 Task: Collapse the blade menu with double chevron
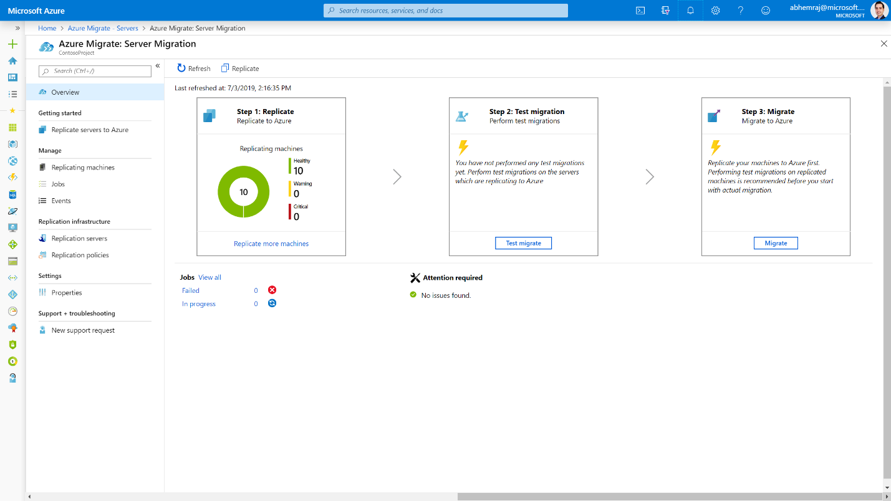coord(158,66)
